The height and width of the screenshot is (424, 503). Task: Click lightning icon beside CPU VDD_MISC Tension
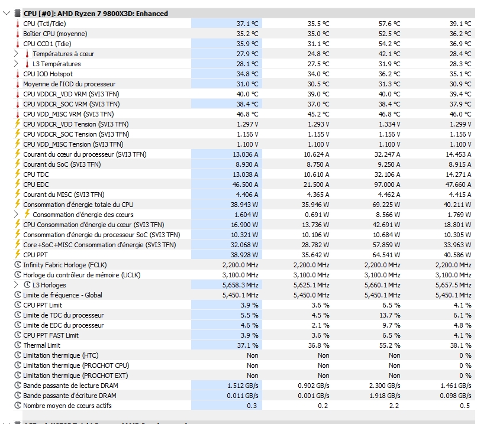coord(18,144)
